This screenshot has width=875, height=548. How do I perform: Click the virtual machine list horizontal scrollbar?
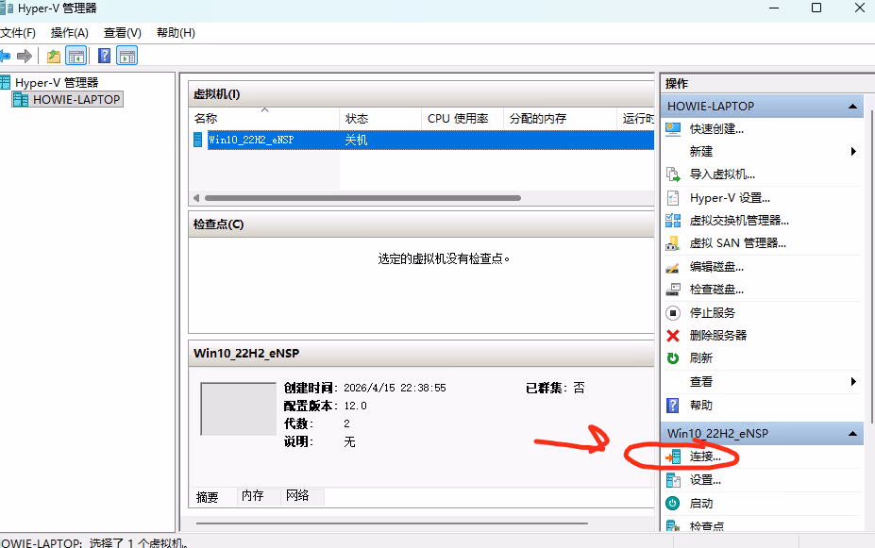362,198
